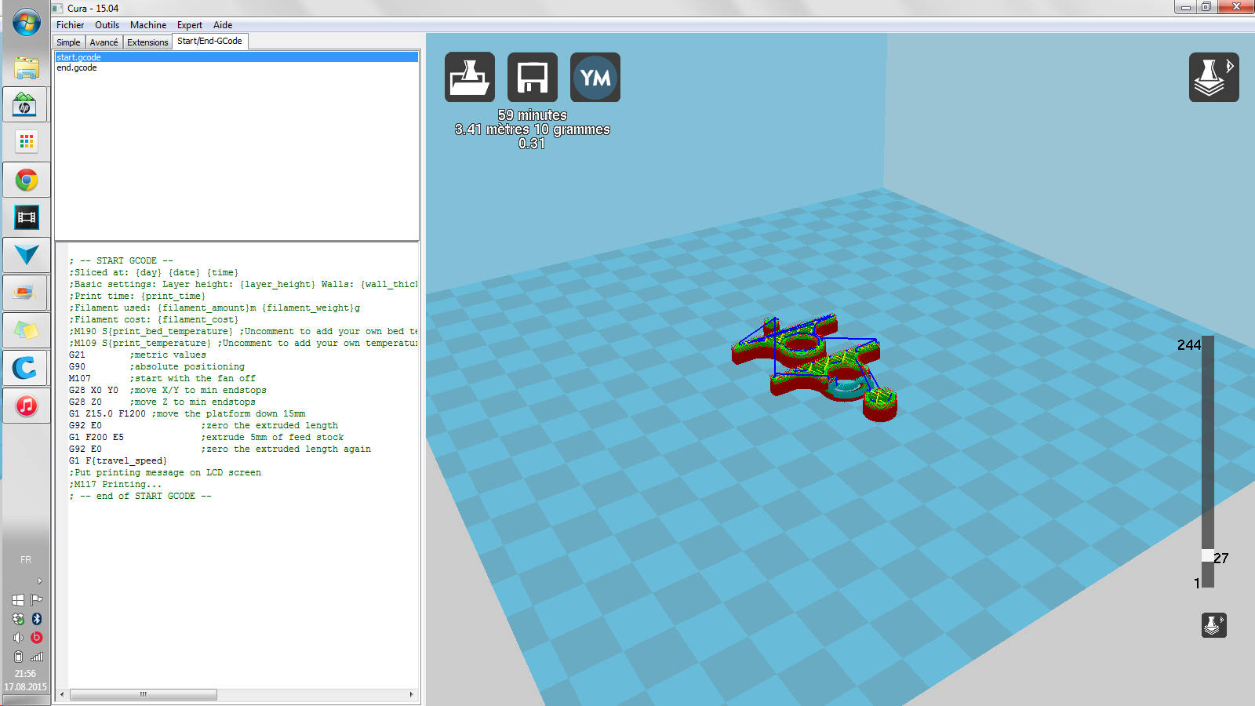
Task: Switch to the Avancé tab
Action: pos(104,42)
